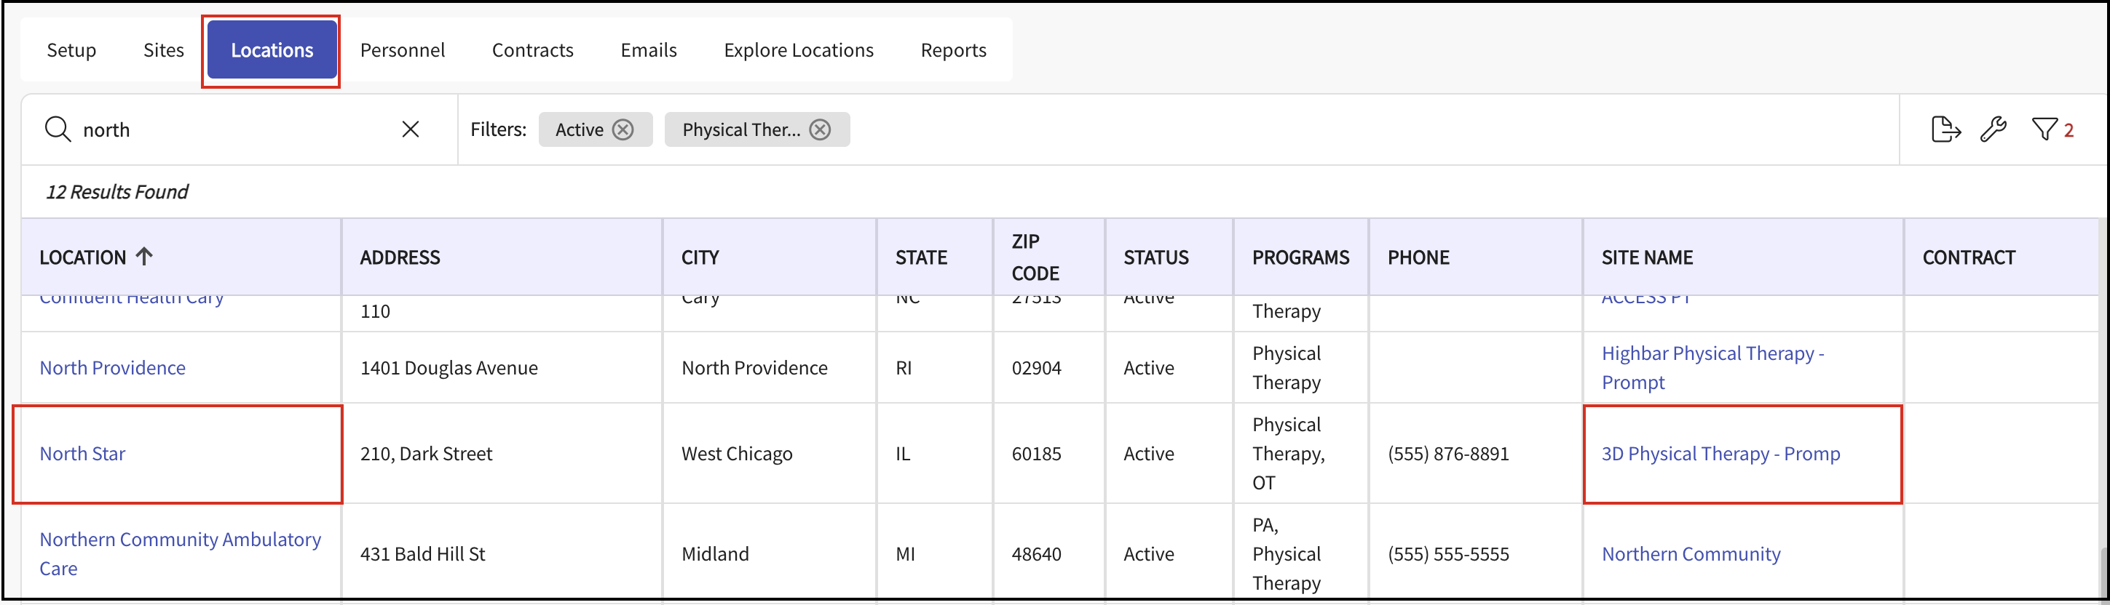Click zip code '02904'

click(x=1036, y=368)
